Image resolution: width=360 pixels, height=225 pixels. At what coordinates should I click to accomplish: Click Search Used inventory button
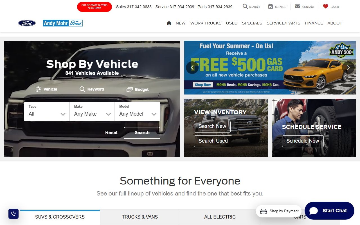coord(213,141)
